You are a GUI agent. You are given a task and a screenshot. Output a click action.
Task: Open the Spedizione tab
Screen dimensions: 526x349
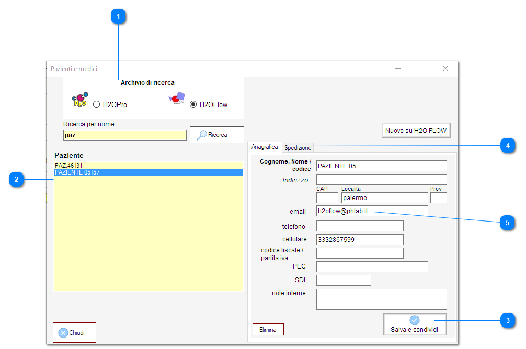click(x=298, y=147)
